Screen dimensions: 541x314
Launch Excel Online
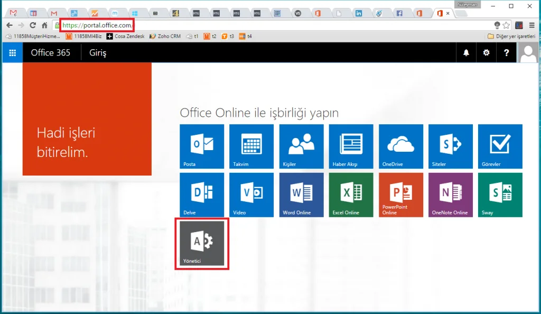[351, 195]
